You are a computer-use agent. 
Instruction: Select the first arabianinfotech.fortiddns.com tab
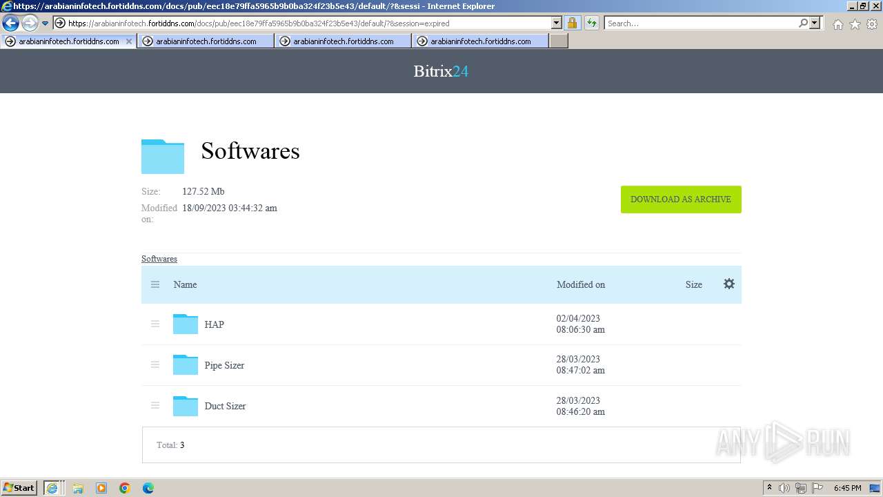click(68, 41)
